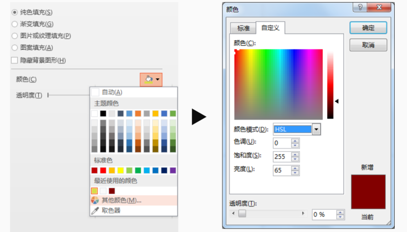Image resolution: width=407 pixels, height=232 pixels.
Task: Increase 亮度 with spinner up arrow
Action: click(x=295, y=169)
